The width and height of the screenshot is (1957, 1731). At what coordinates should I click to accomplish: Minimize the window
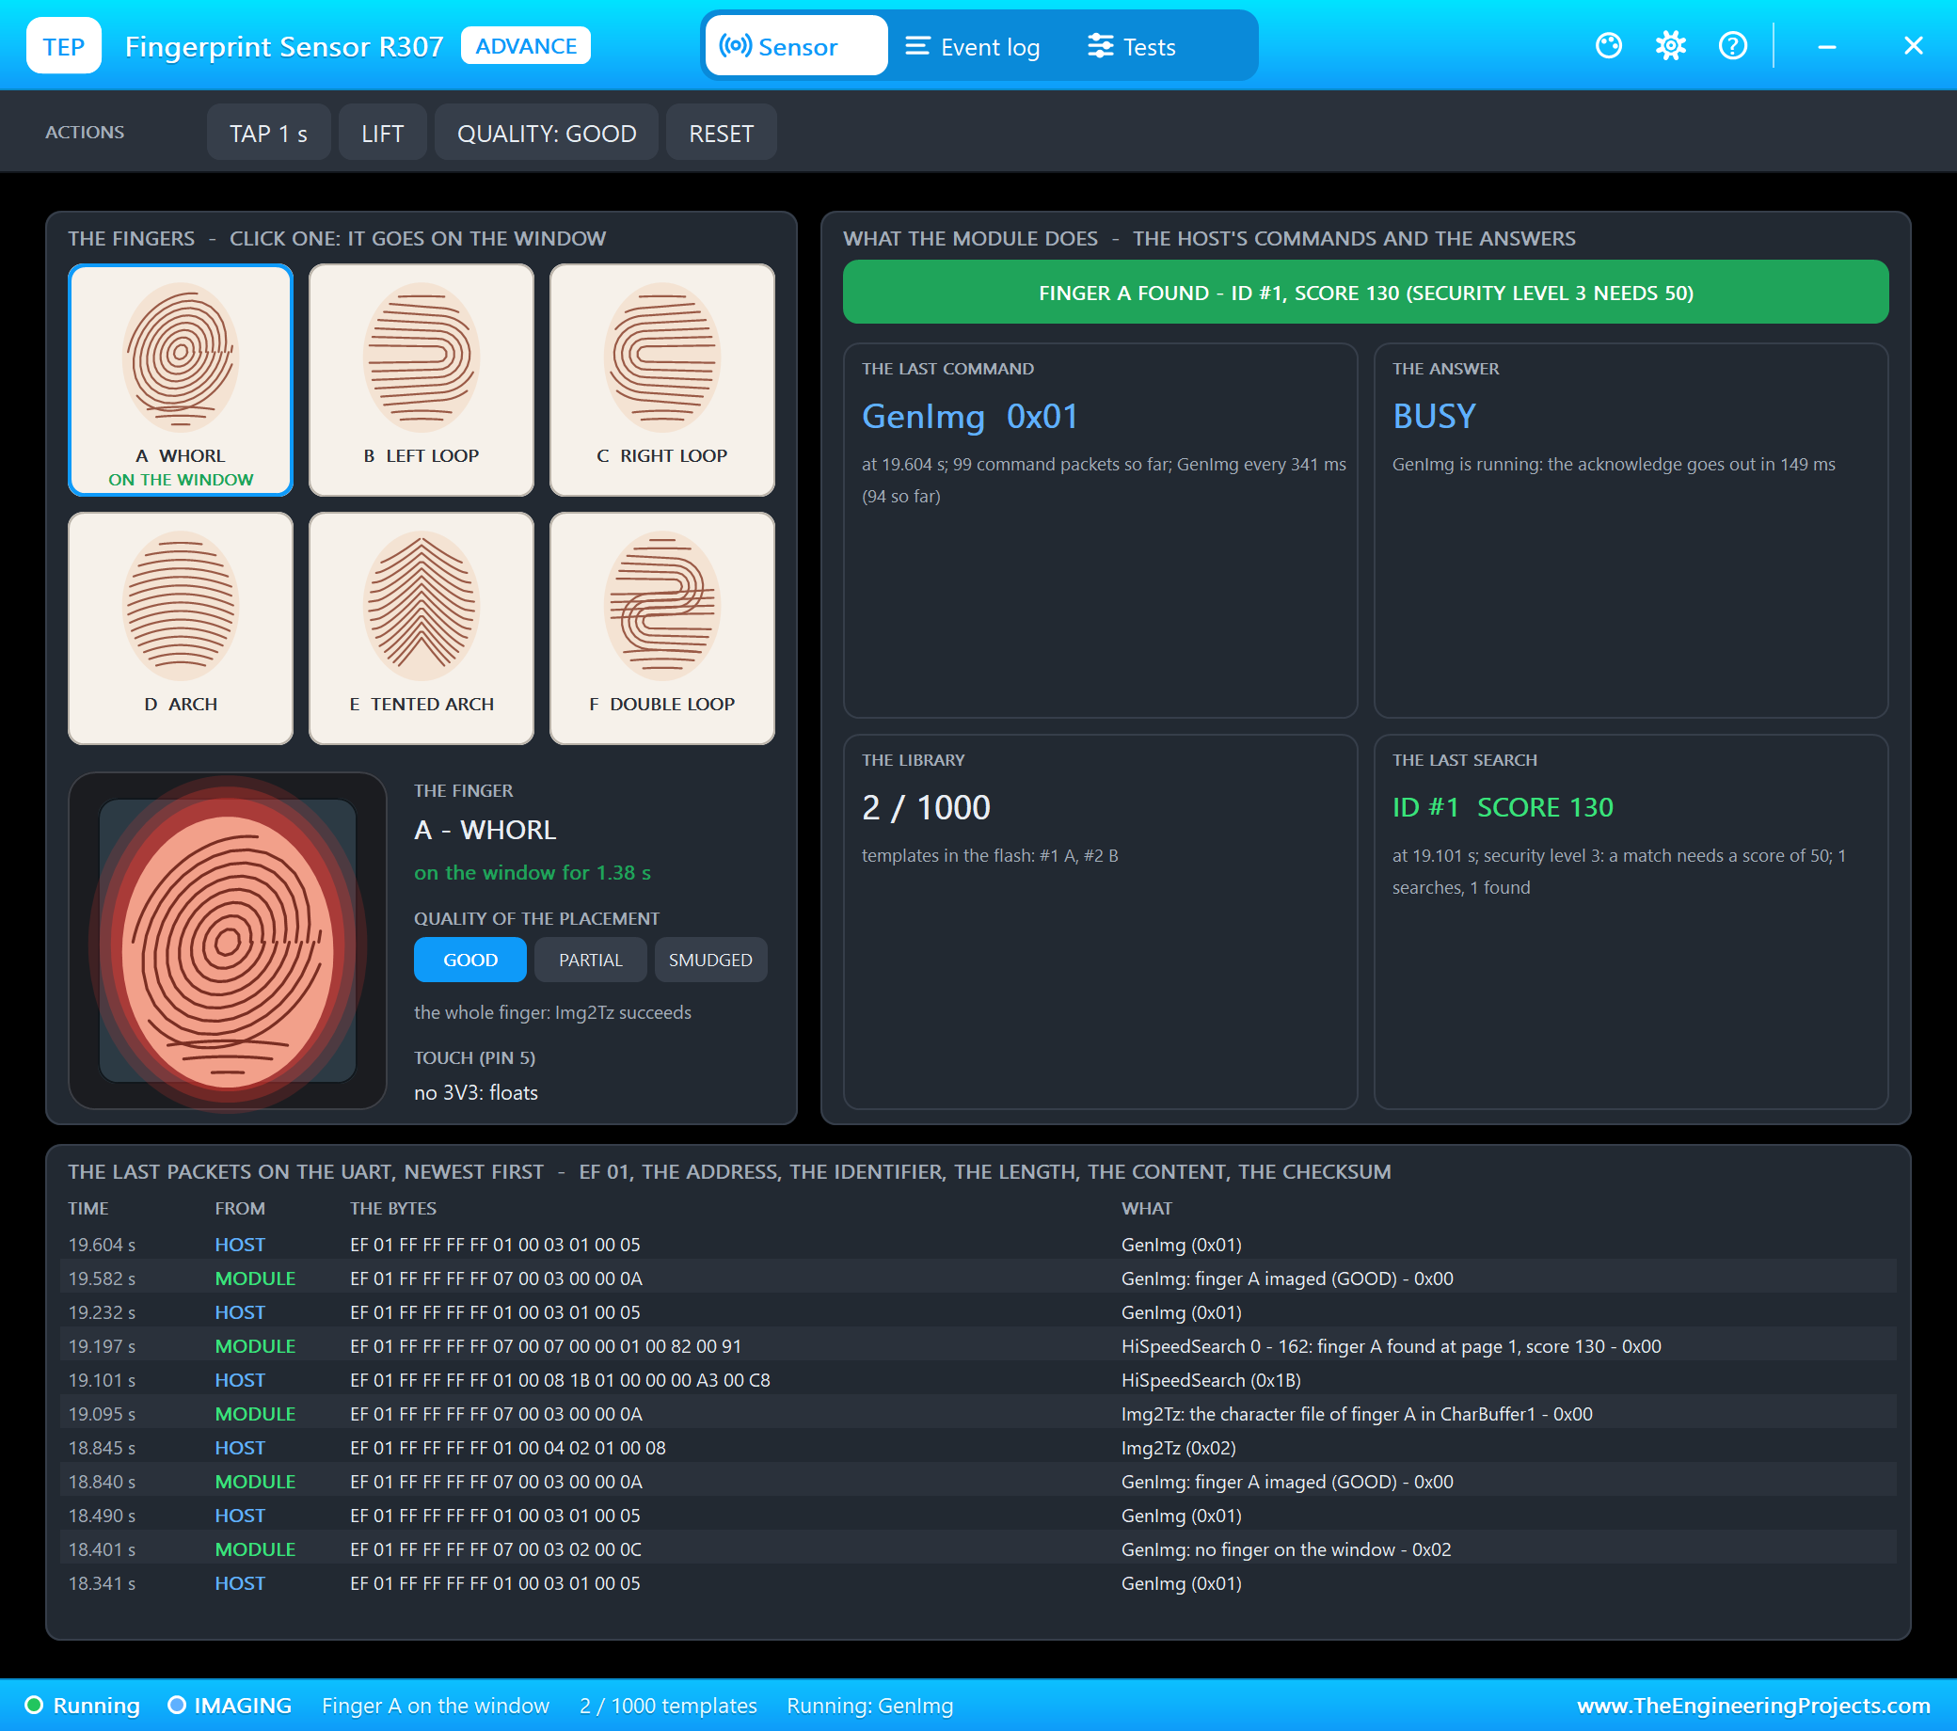(x=1827, y=46)
